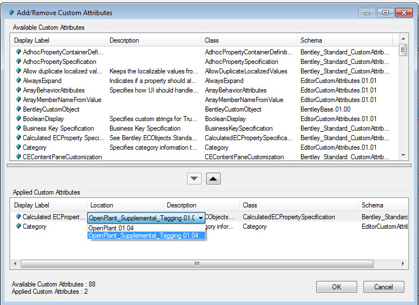Collapse the Location combo box arrow
Viewport: 419px width, 305px height.
(x=201, y=218)
